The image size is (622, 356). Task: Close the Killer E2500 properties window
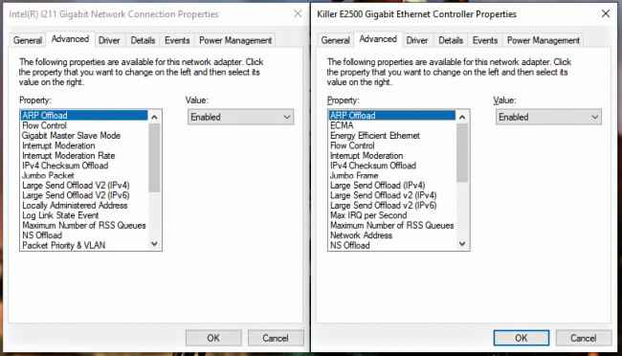[x=606, y=14]
